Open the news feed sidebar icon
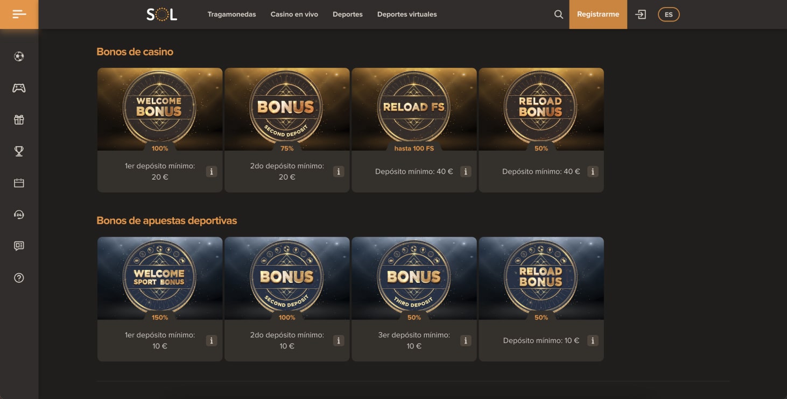This screenshot has width=787, height=399. pyautogui.click(x=19, y=246)
